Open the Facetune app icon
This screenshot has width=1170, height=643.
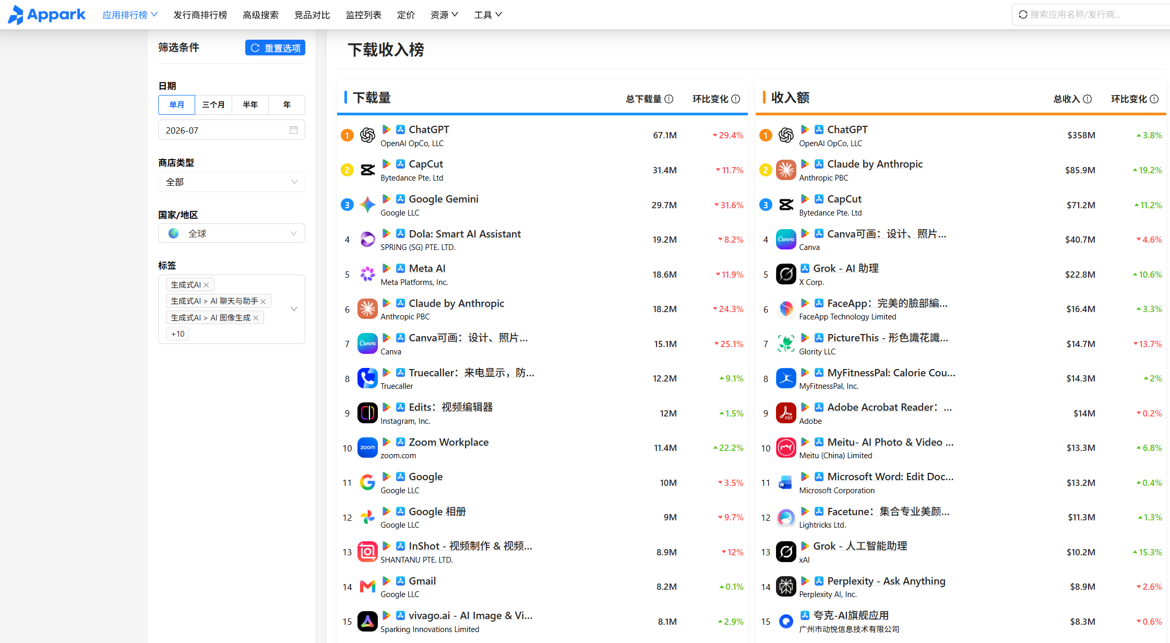coord(786,517)
